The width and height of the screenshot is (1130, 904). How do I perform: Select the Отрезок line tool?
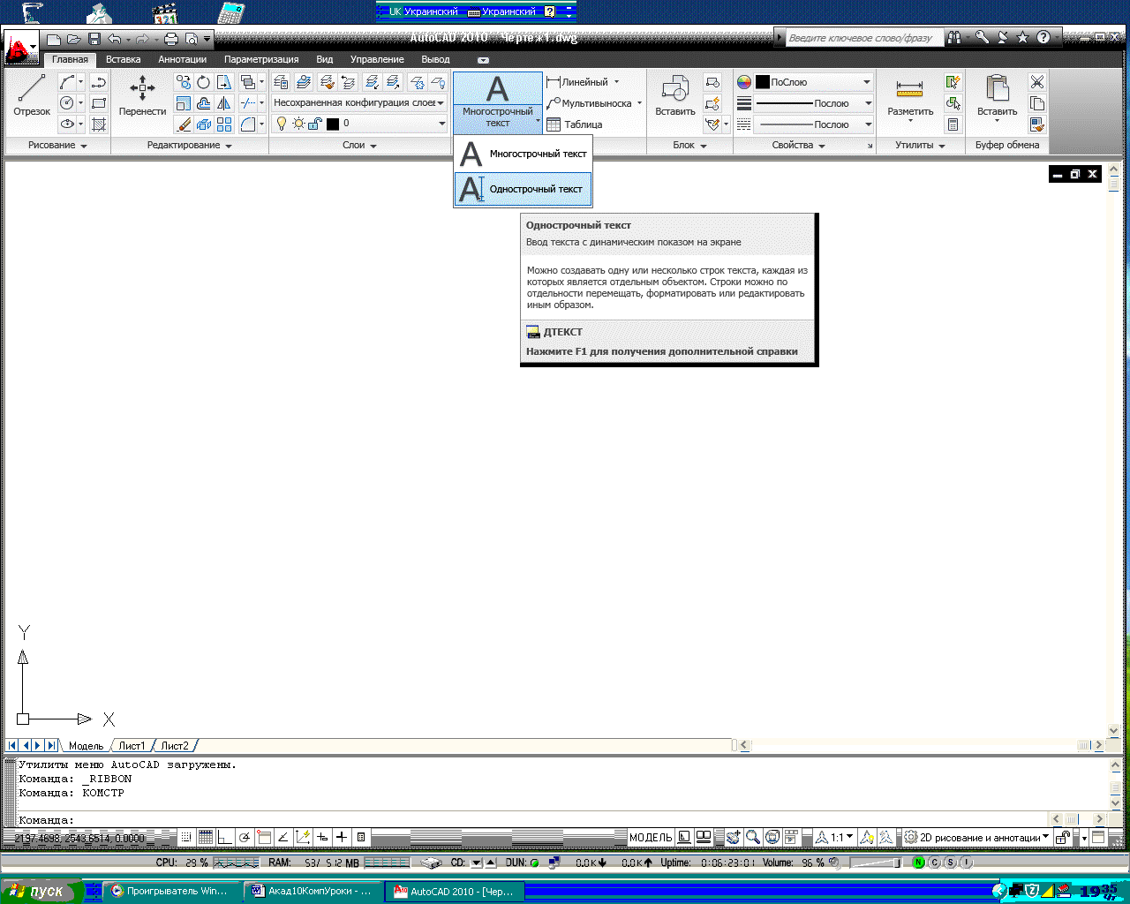point(32,95)
